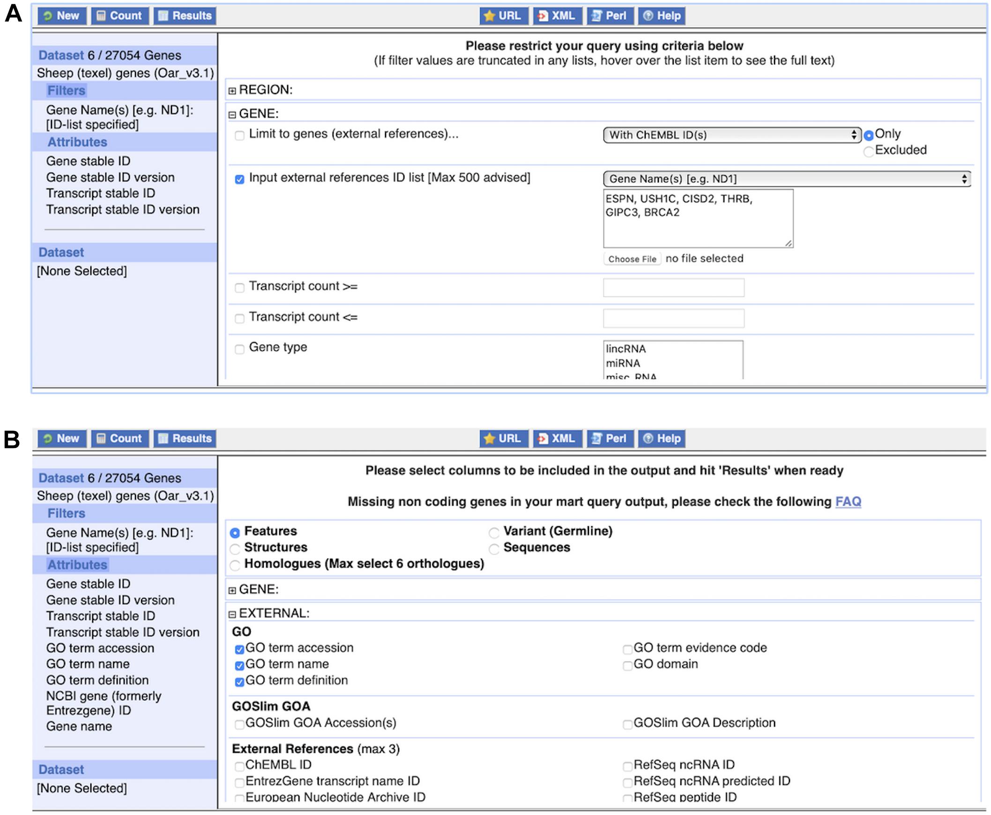The height and width of the screenshot is (815, 991).
Task: Select the Excluded radio button
Action: point(869,151)
